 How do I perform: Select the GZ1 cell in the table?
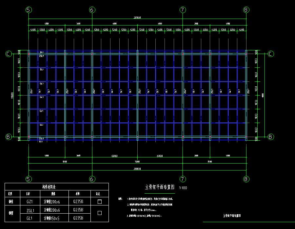click(x=29, y=202)
